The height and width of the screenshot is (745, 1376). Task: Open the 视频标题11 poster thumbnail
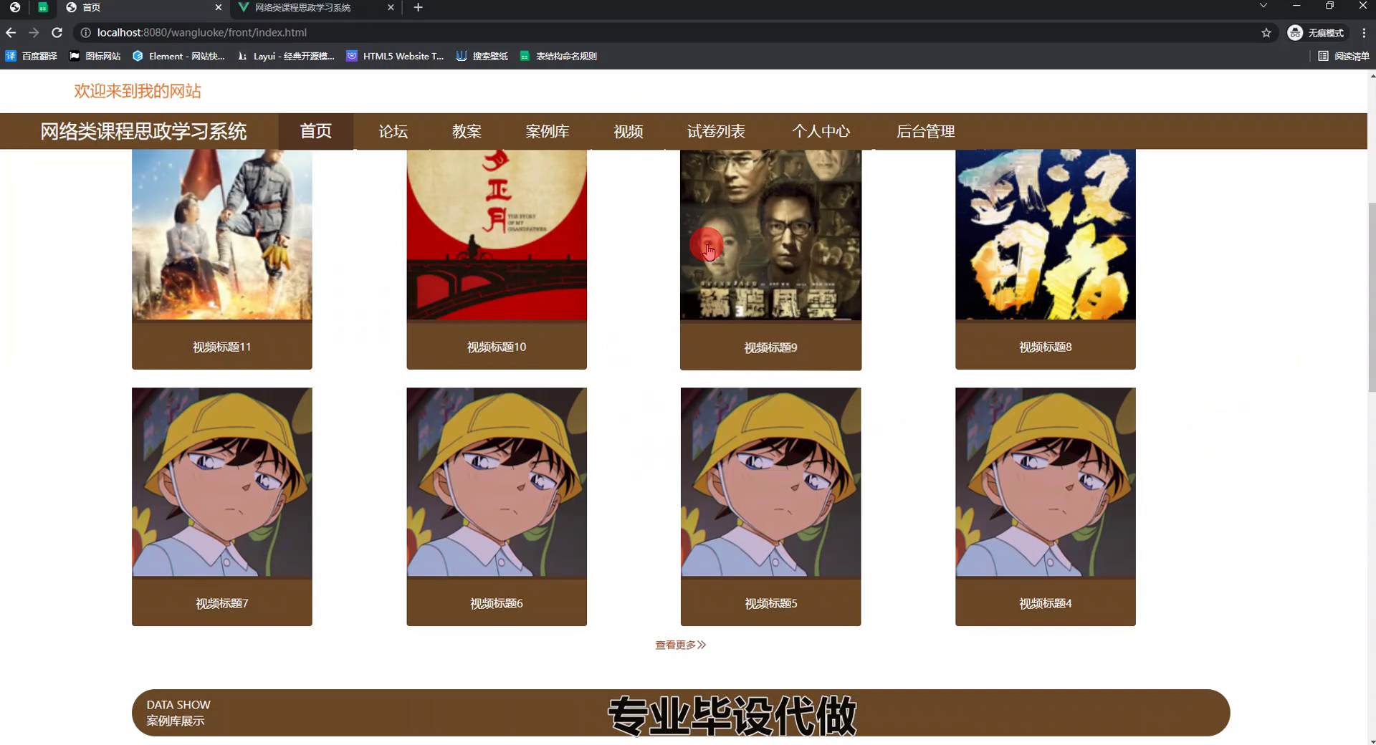pyautogui.click(x=222, y=234)
